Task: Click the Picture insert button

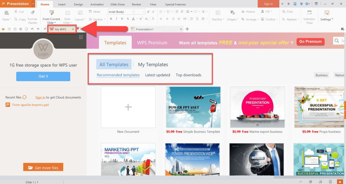Action: coord(248,11)
